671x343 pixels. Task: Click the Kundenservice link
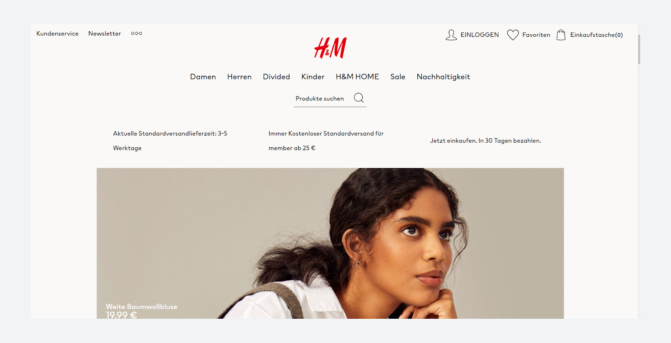57,33
